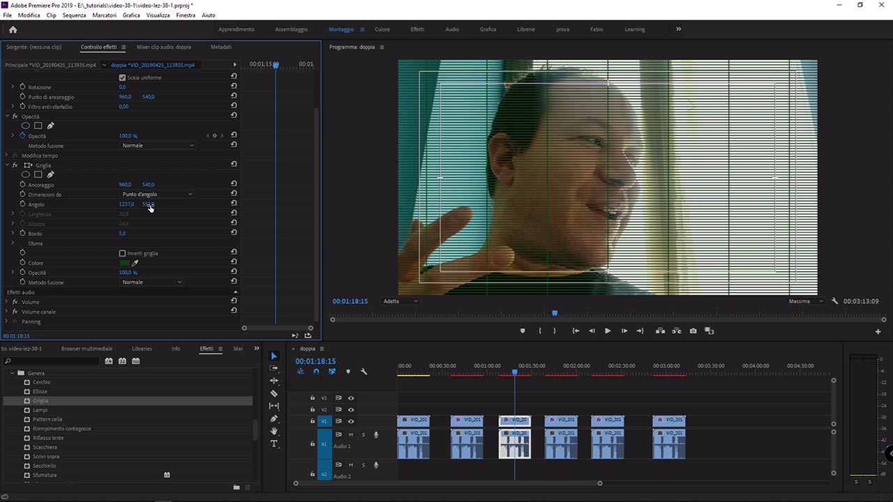
Task: Open the Dimensioni da dropdown
Action: point(157,195)
